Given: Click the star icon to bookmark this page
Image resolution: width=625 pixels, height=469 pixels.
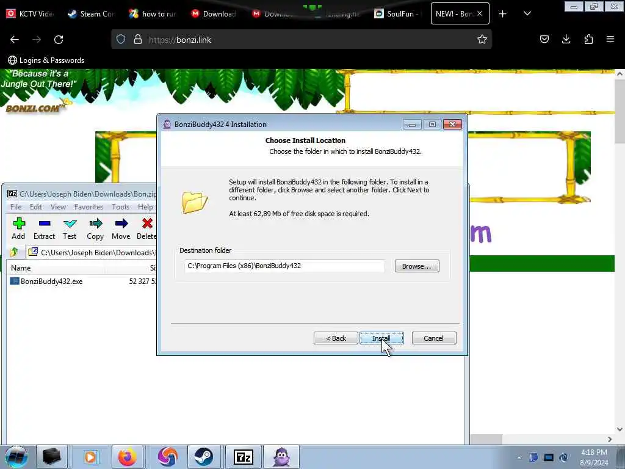Looking at the screenshot, I should tap(482, 39).
